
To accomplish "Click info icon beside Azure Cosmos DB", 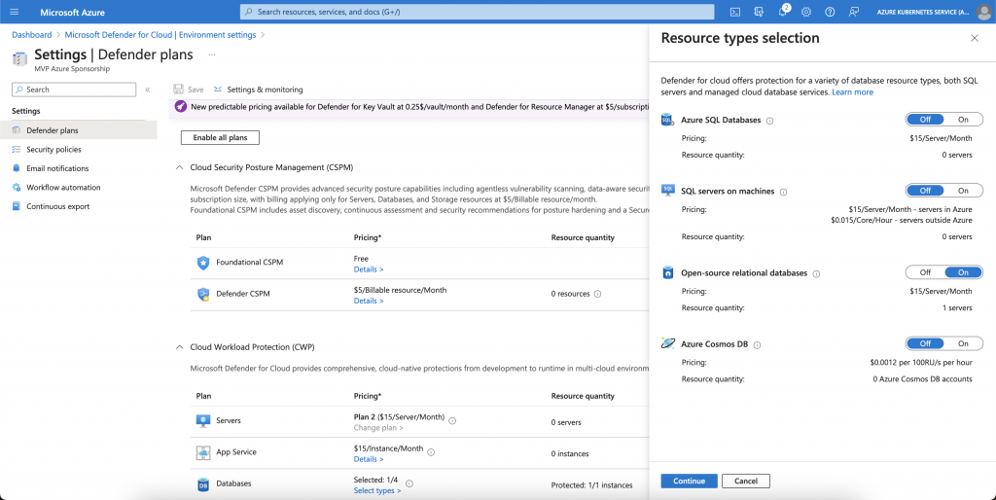I will point(757,344).
